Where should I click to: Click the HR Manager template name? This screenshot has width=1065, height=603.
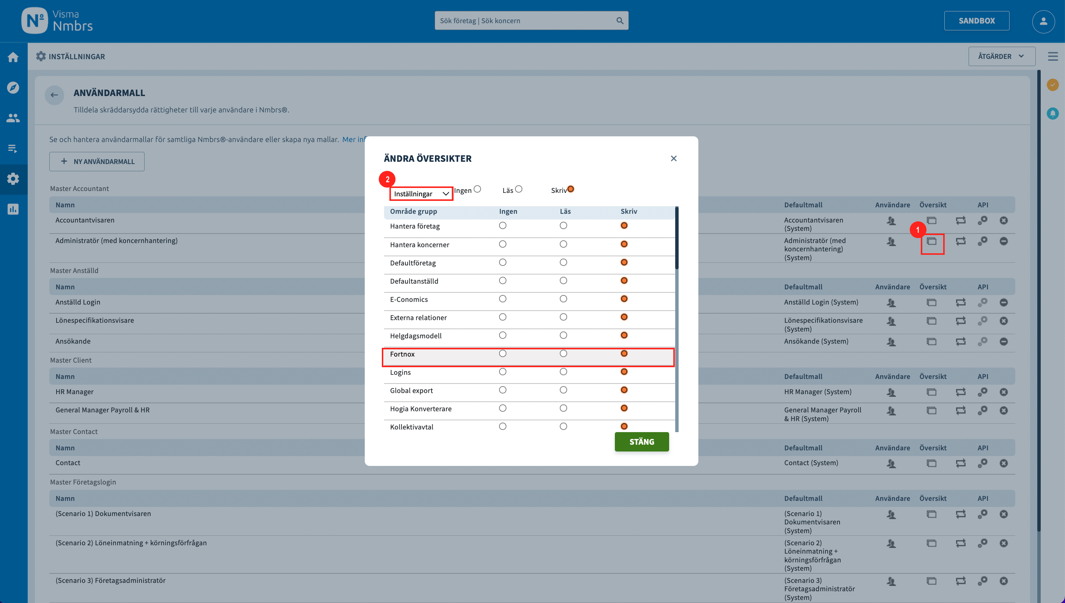74,392
